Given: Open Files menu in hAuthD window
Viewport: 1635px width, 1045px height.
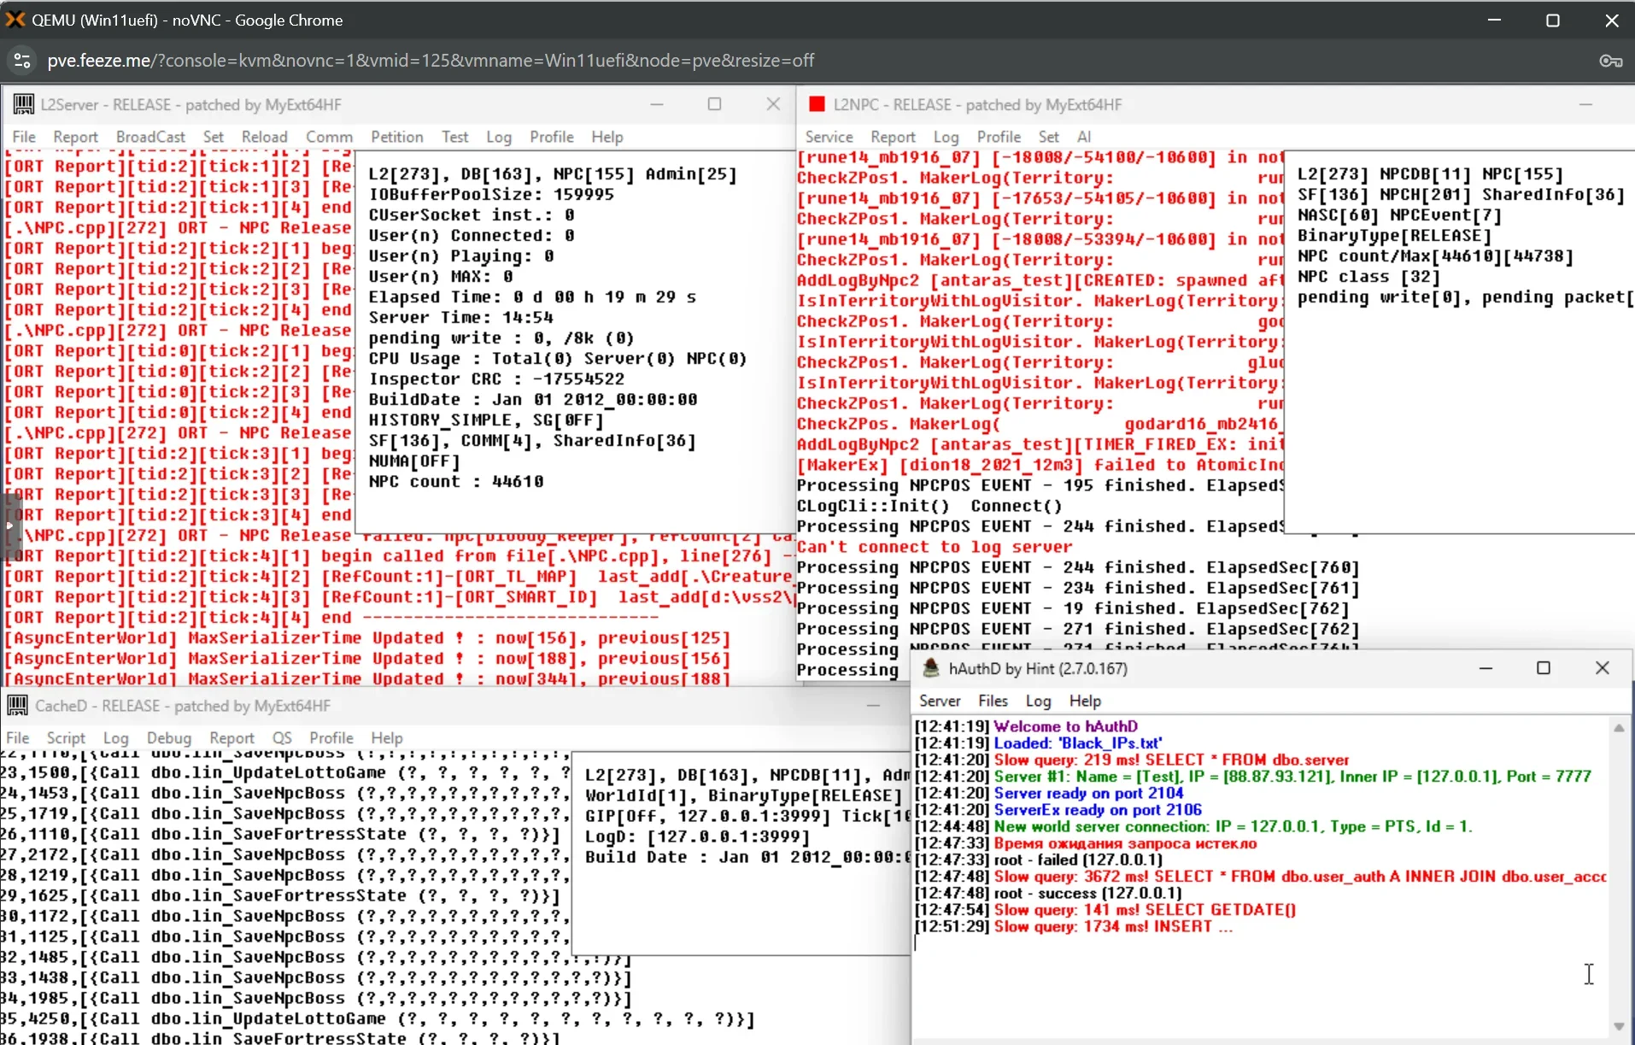Looking at the screenshot, I should pos(993,701).
